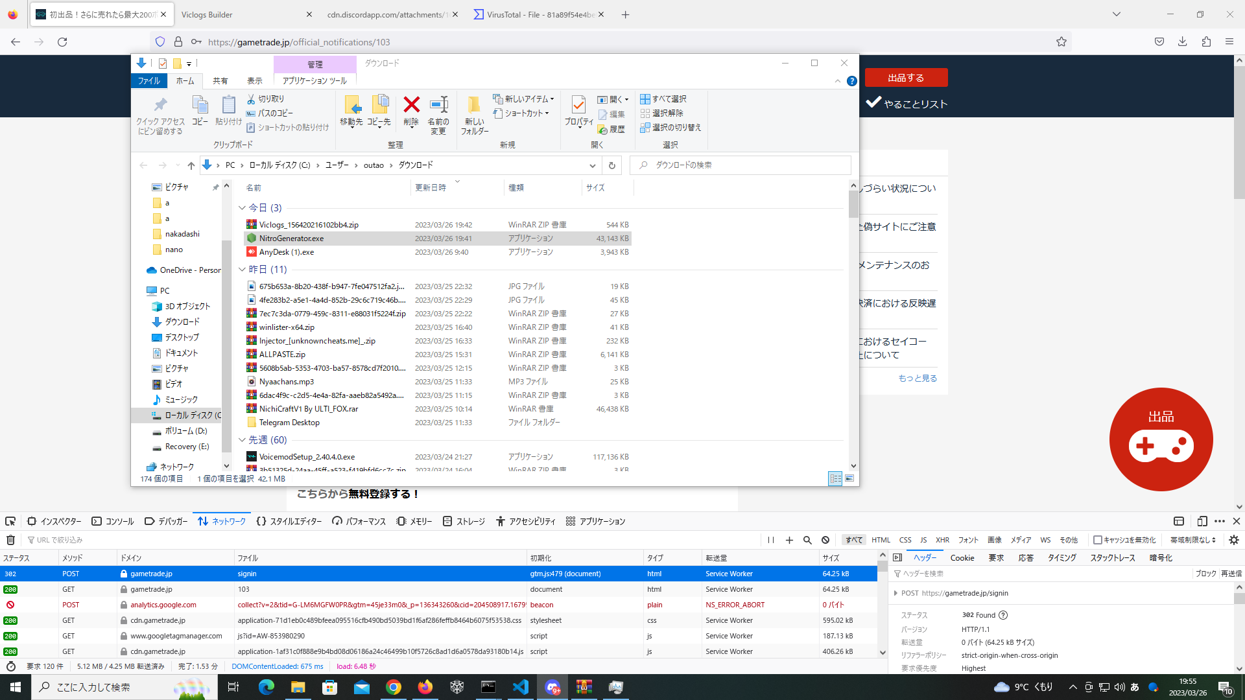Click the devtools element picker icon

[10, 521]
